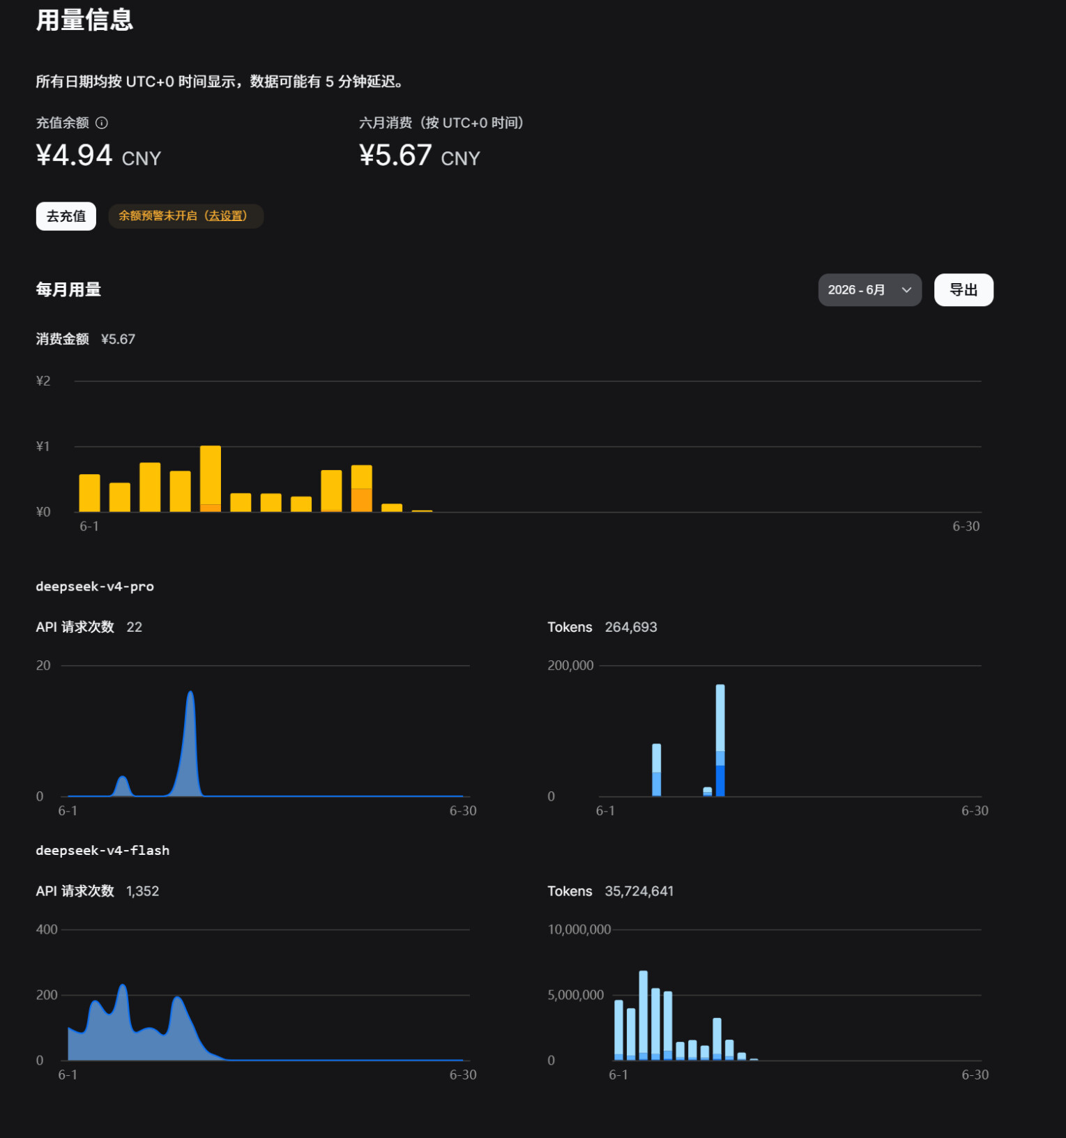Click the peak of deepseek-v4-pro requests chart
The height and width of the screenshot is (1138, 1066).
coord(190,692)
